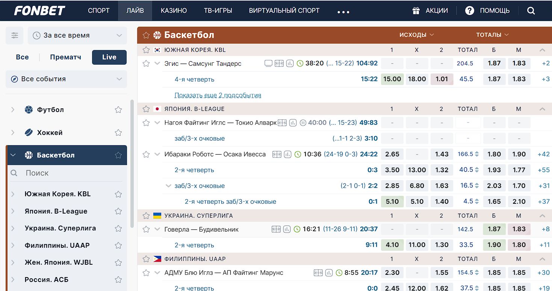Viewport: 552px width, 291px height.
Task: Click the hockey puck icon in sidebar
Action: click(29, 132)
